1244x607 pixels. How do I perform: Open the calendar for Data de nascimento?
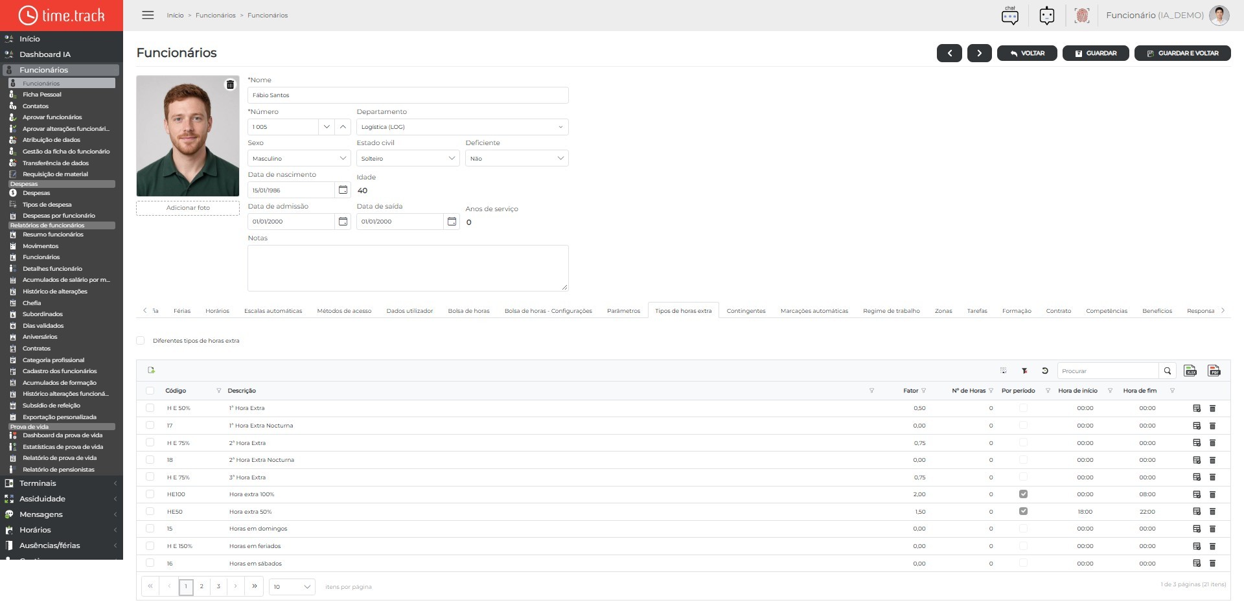tap(343, 190)
